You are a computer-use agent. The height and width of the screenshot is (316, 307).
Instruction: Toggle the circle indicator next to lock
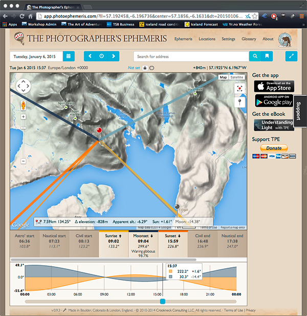(x=152, y=68)
